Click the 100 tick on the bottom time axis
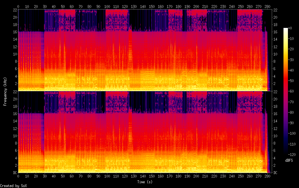299x188 pixels. click(107, 177)
